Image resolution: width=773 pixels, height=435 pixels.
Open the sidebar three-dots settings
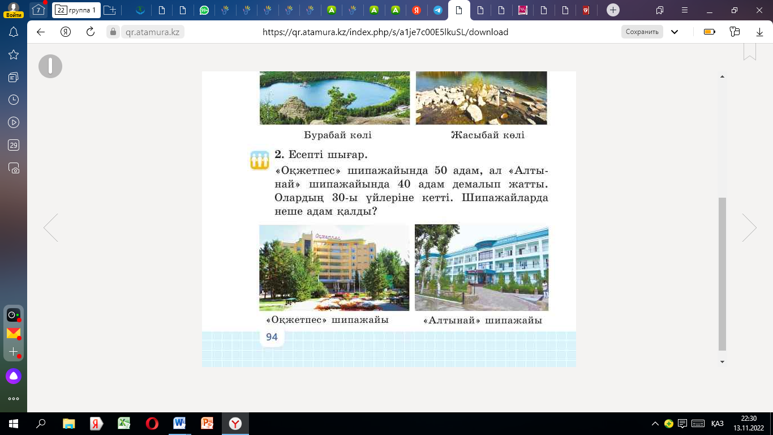tap(14, 399)
